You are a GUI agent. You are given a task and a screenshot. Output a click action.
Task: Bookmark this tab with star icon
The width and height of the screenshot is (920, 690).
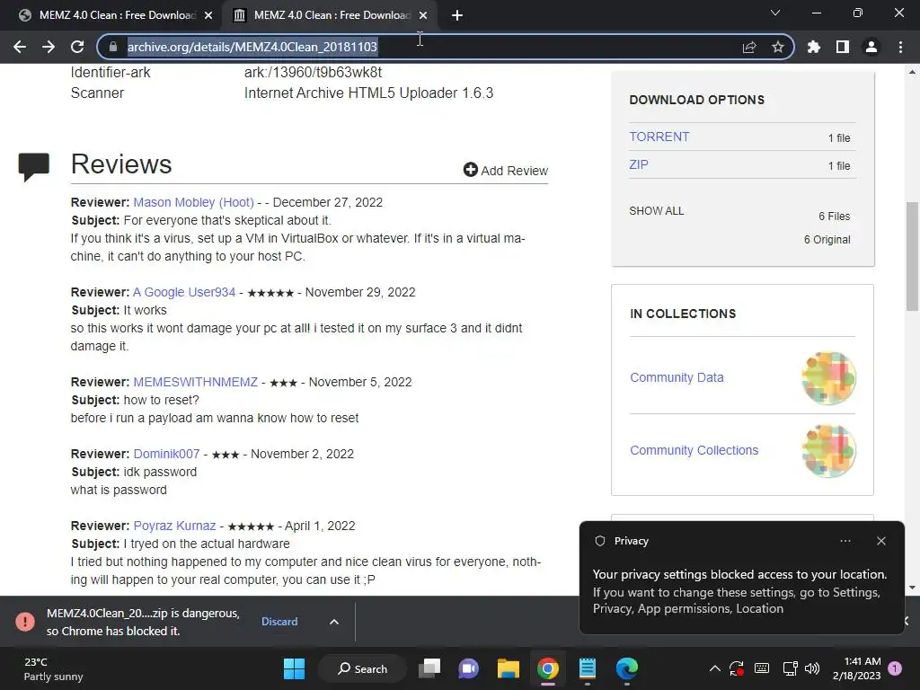coord(778,47)
